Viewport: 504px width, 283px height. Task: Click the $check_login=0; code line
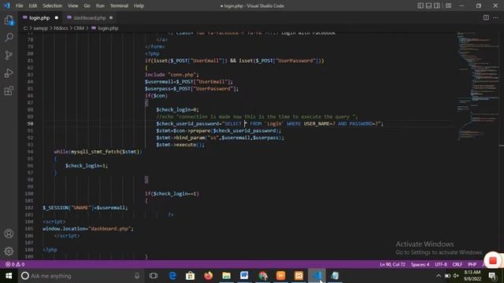pyautogui.click(x=177, y=109)
